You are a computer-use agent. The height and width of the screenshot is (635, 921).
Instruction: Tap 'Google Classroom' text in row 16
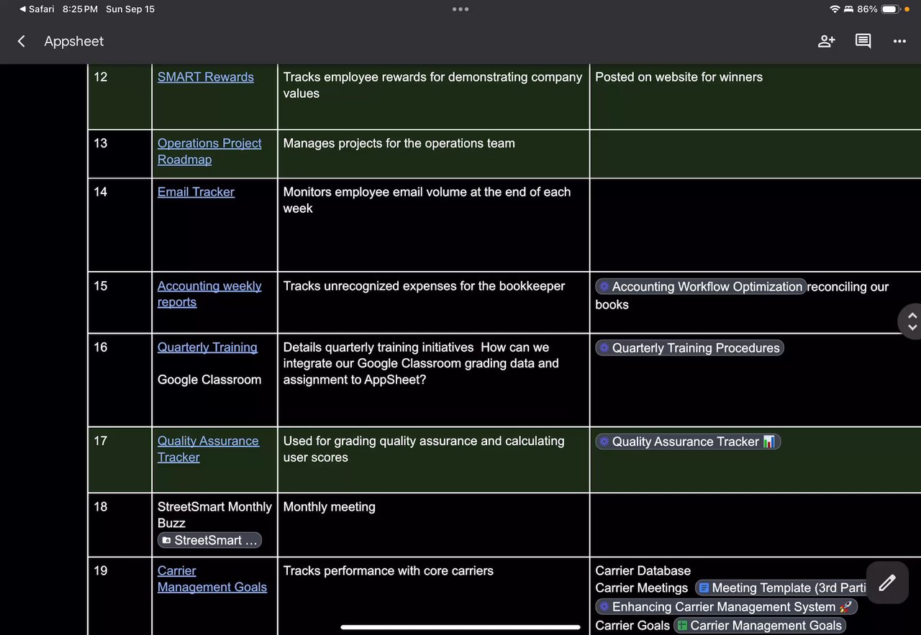tap(209, 380)
